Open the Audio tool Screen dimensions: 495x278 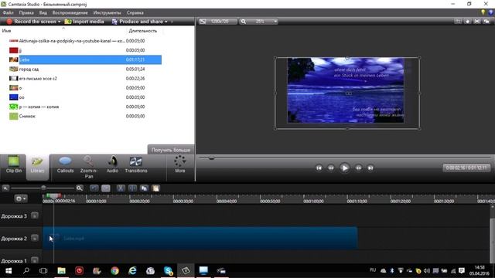coord(112,164)
